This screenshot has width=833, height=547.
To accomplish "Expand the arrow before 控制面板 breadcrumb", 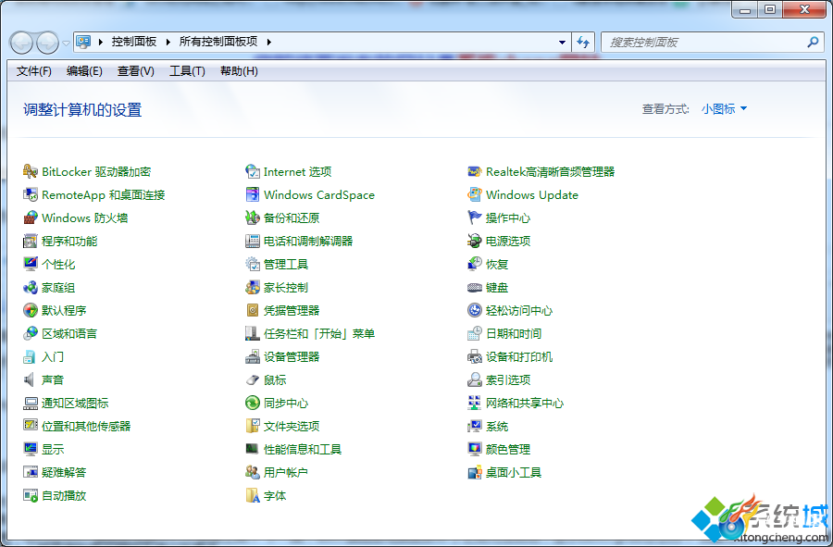I will (x=100, y=42).
